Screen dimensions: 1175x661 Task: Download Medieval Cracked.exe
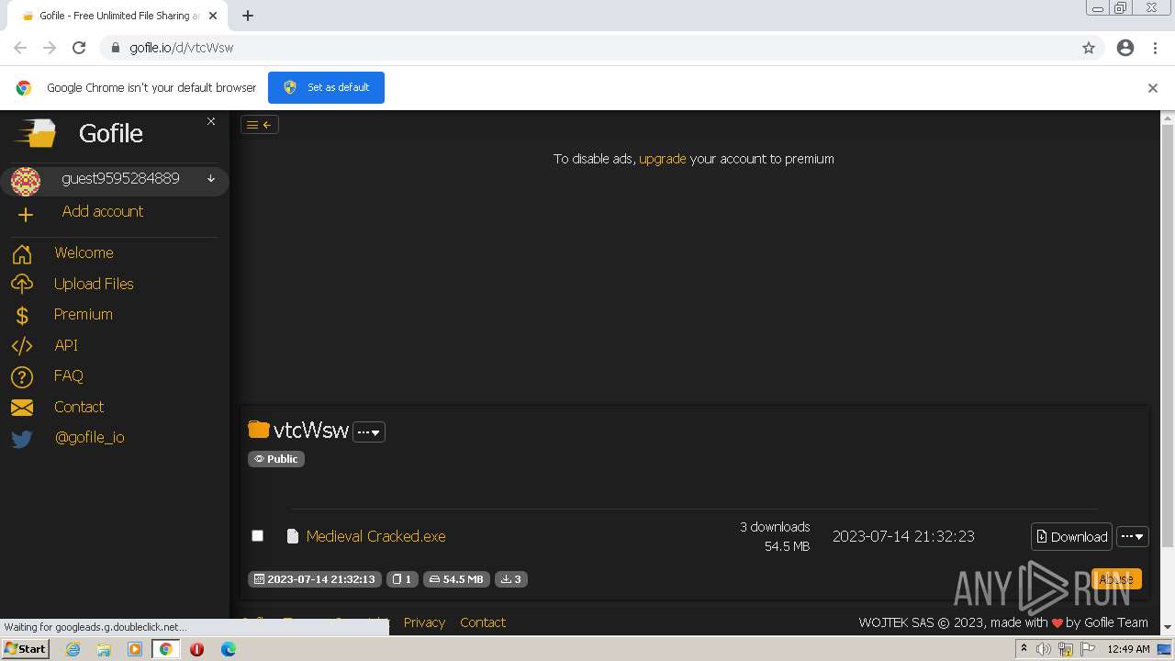click(x=1071, y=537)
